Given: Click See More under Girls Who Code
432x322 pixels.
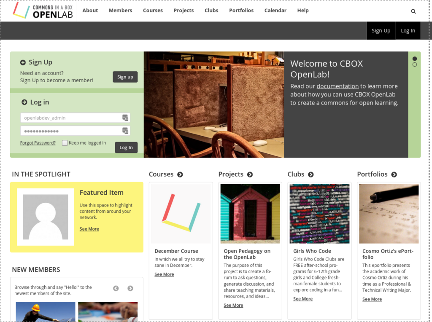Looking at the screenshot, I should 303,299.
